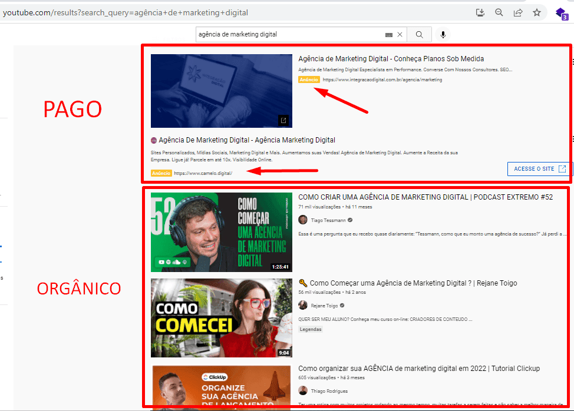Open the zoom level magnifier icon

click(x=499, y=12)
